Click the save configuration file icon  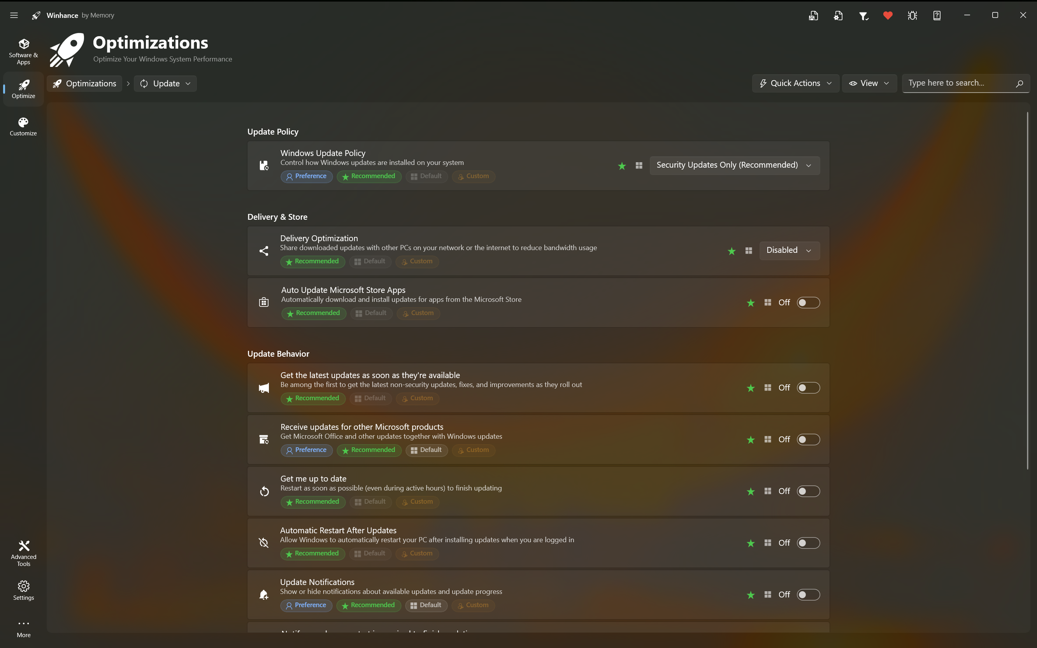pyautogui.click(x=813, y=16)
